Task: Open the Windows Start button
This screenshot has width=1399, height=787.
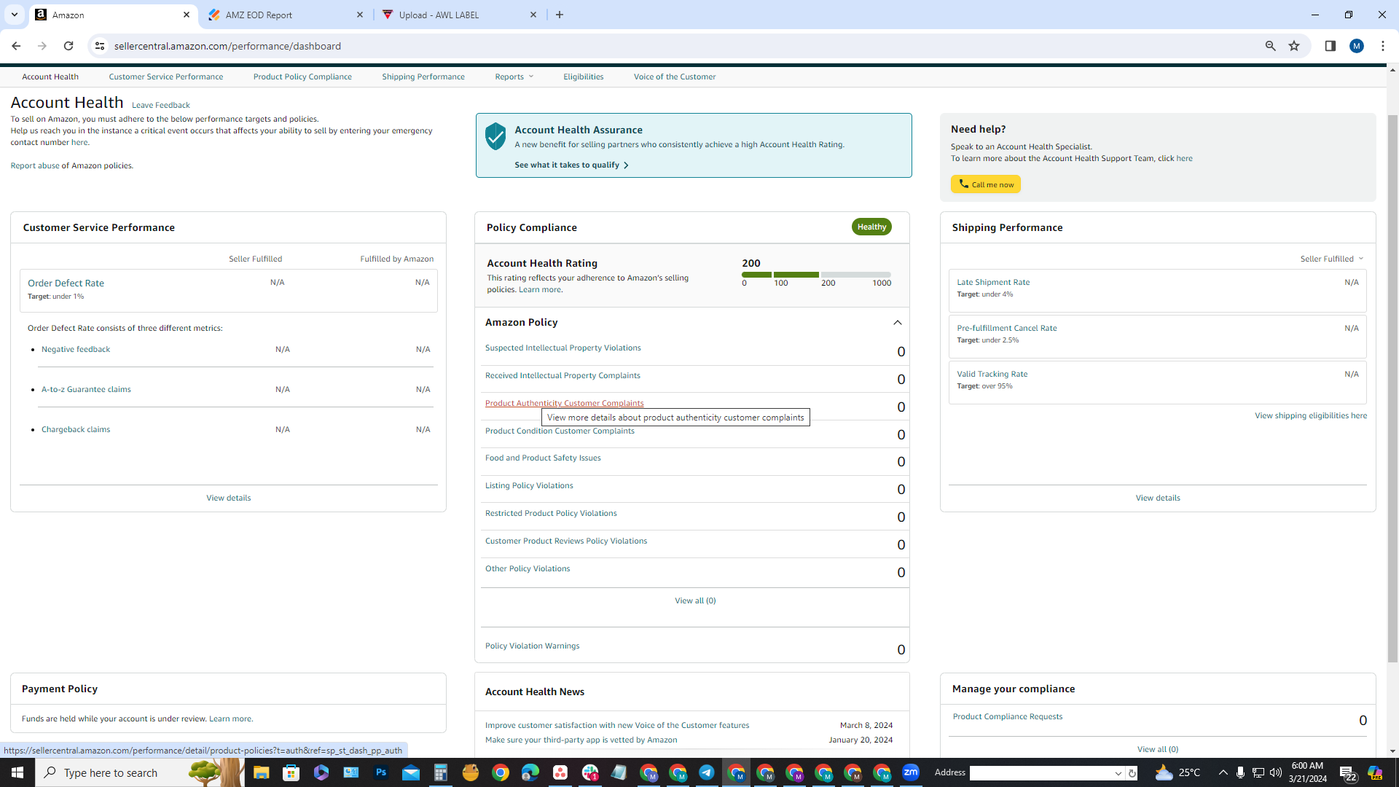Action: click(17, 772)
